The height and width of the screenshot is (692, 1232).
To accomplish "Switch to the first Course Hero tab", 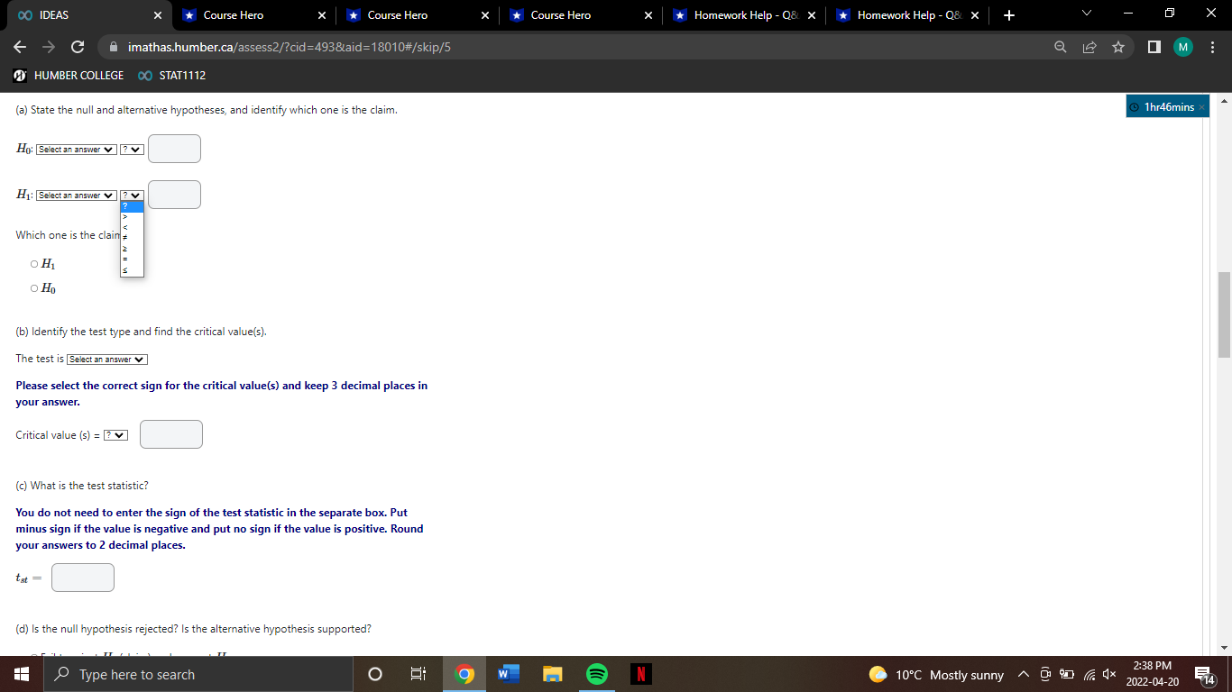I will click(x=253, y=15).
